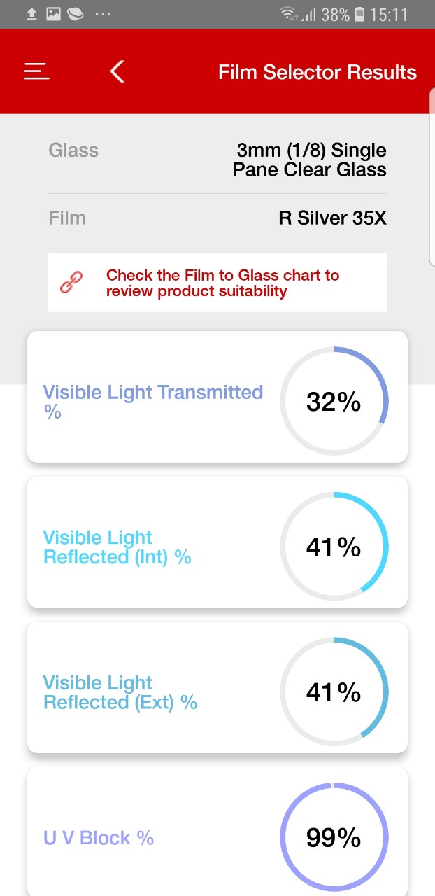The height and width of the screenshot is (896, 435).
Task: Select the 32% transmitted light gauge
Action: [334, 402]
